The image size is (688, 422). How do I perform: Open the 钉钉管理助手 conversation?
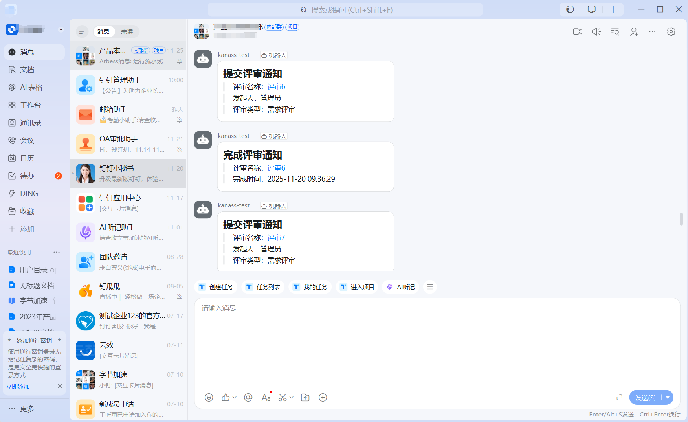coord(128,85)
